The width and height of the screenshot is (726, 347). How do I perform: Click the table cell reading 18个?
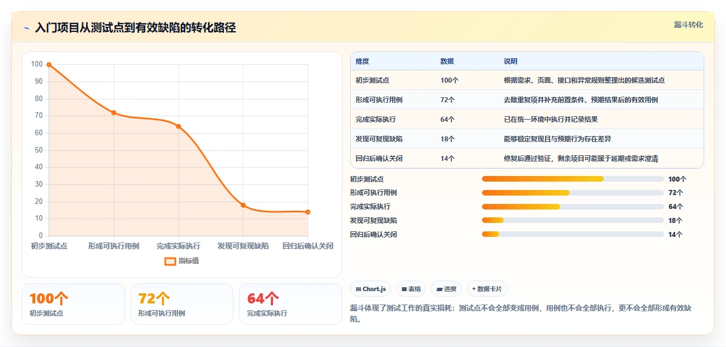(448, 139)
